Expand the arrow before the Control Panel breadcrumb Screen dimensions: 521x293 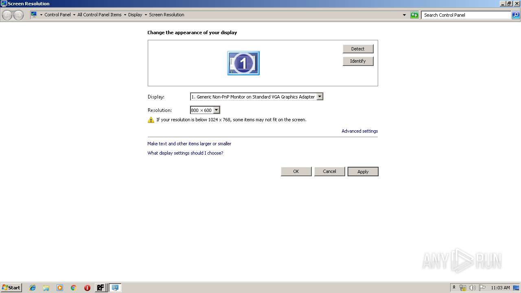pos(41,15)
